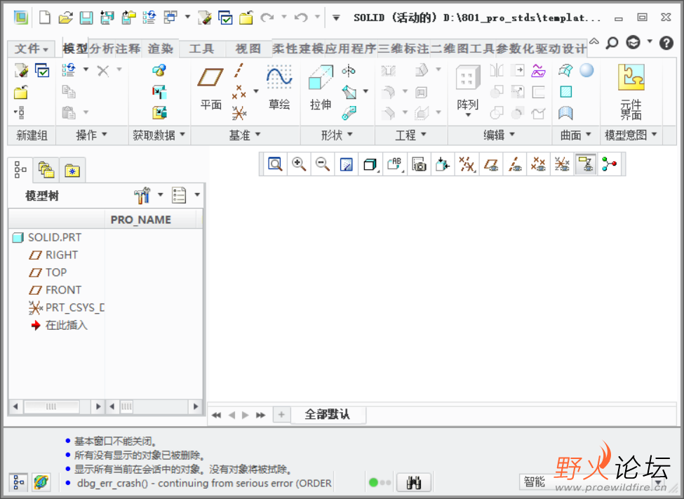Click the Boundary Blend surface icon
Viewport: 684px width, 499px height.
coord(565,70)
